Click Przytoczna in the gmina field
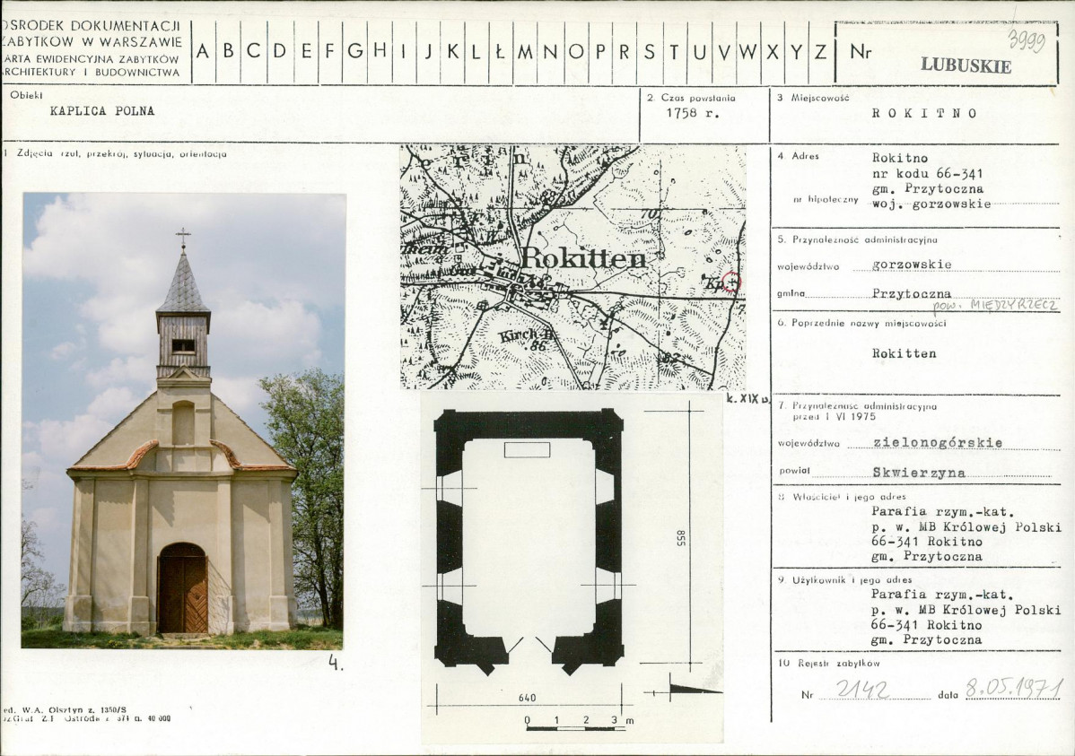 912,293
